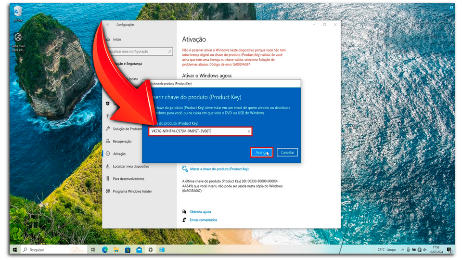Launch Microsoft Edge from the taskbar

[x=104, y=250]
